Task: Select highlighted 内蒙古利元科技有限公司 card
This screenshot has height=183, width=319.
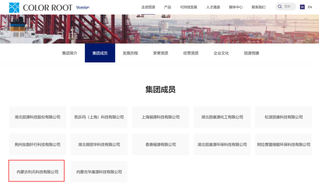Action: click(37, 172)
